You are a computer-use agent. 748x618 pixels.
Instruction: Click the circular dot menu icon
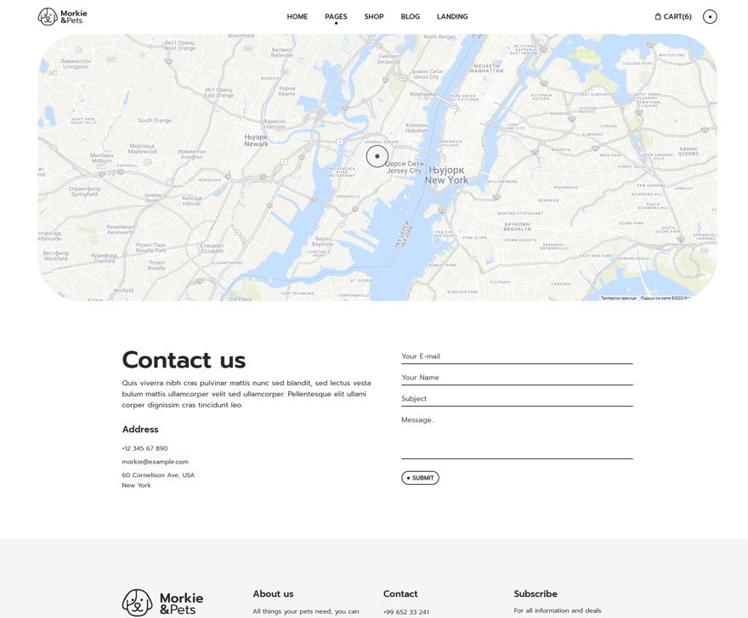coord(710,16)
